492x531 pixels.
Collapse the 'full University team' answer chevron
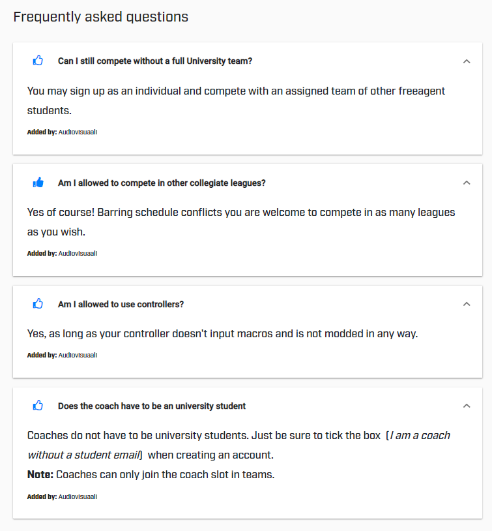[466, 61]
